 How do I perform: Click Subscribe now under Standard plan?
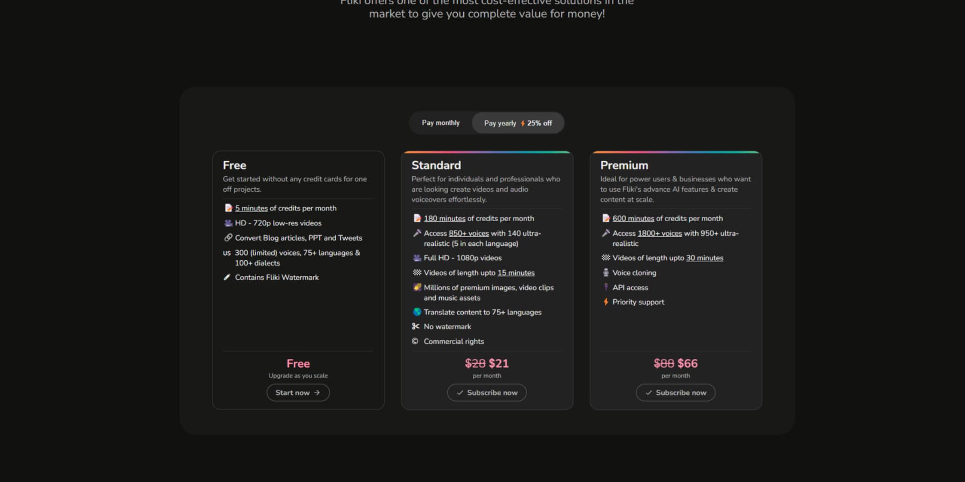486,392
